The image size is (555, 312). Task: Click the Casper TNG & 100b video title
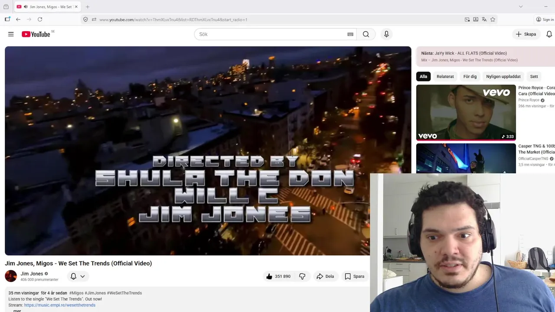536,149
